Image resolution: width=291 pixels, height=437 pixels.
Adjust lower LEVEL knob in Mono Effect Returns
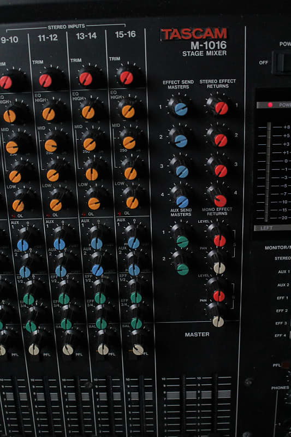click(219, 296)
